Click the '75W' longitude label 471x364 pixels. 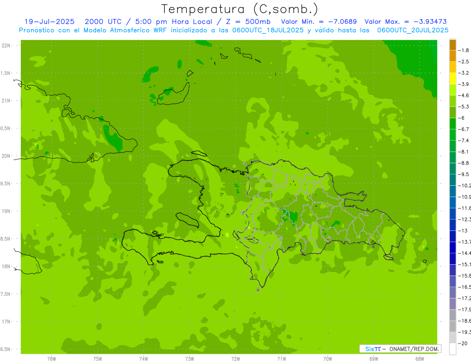tap(98, 359)
